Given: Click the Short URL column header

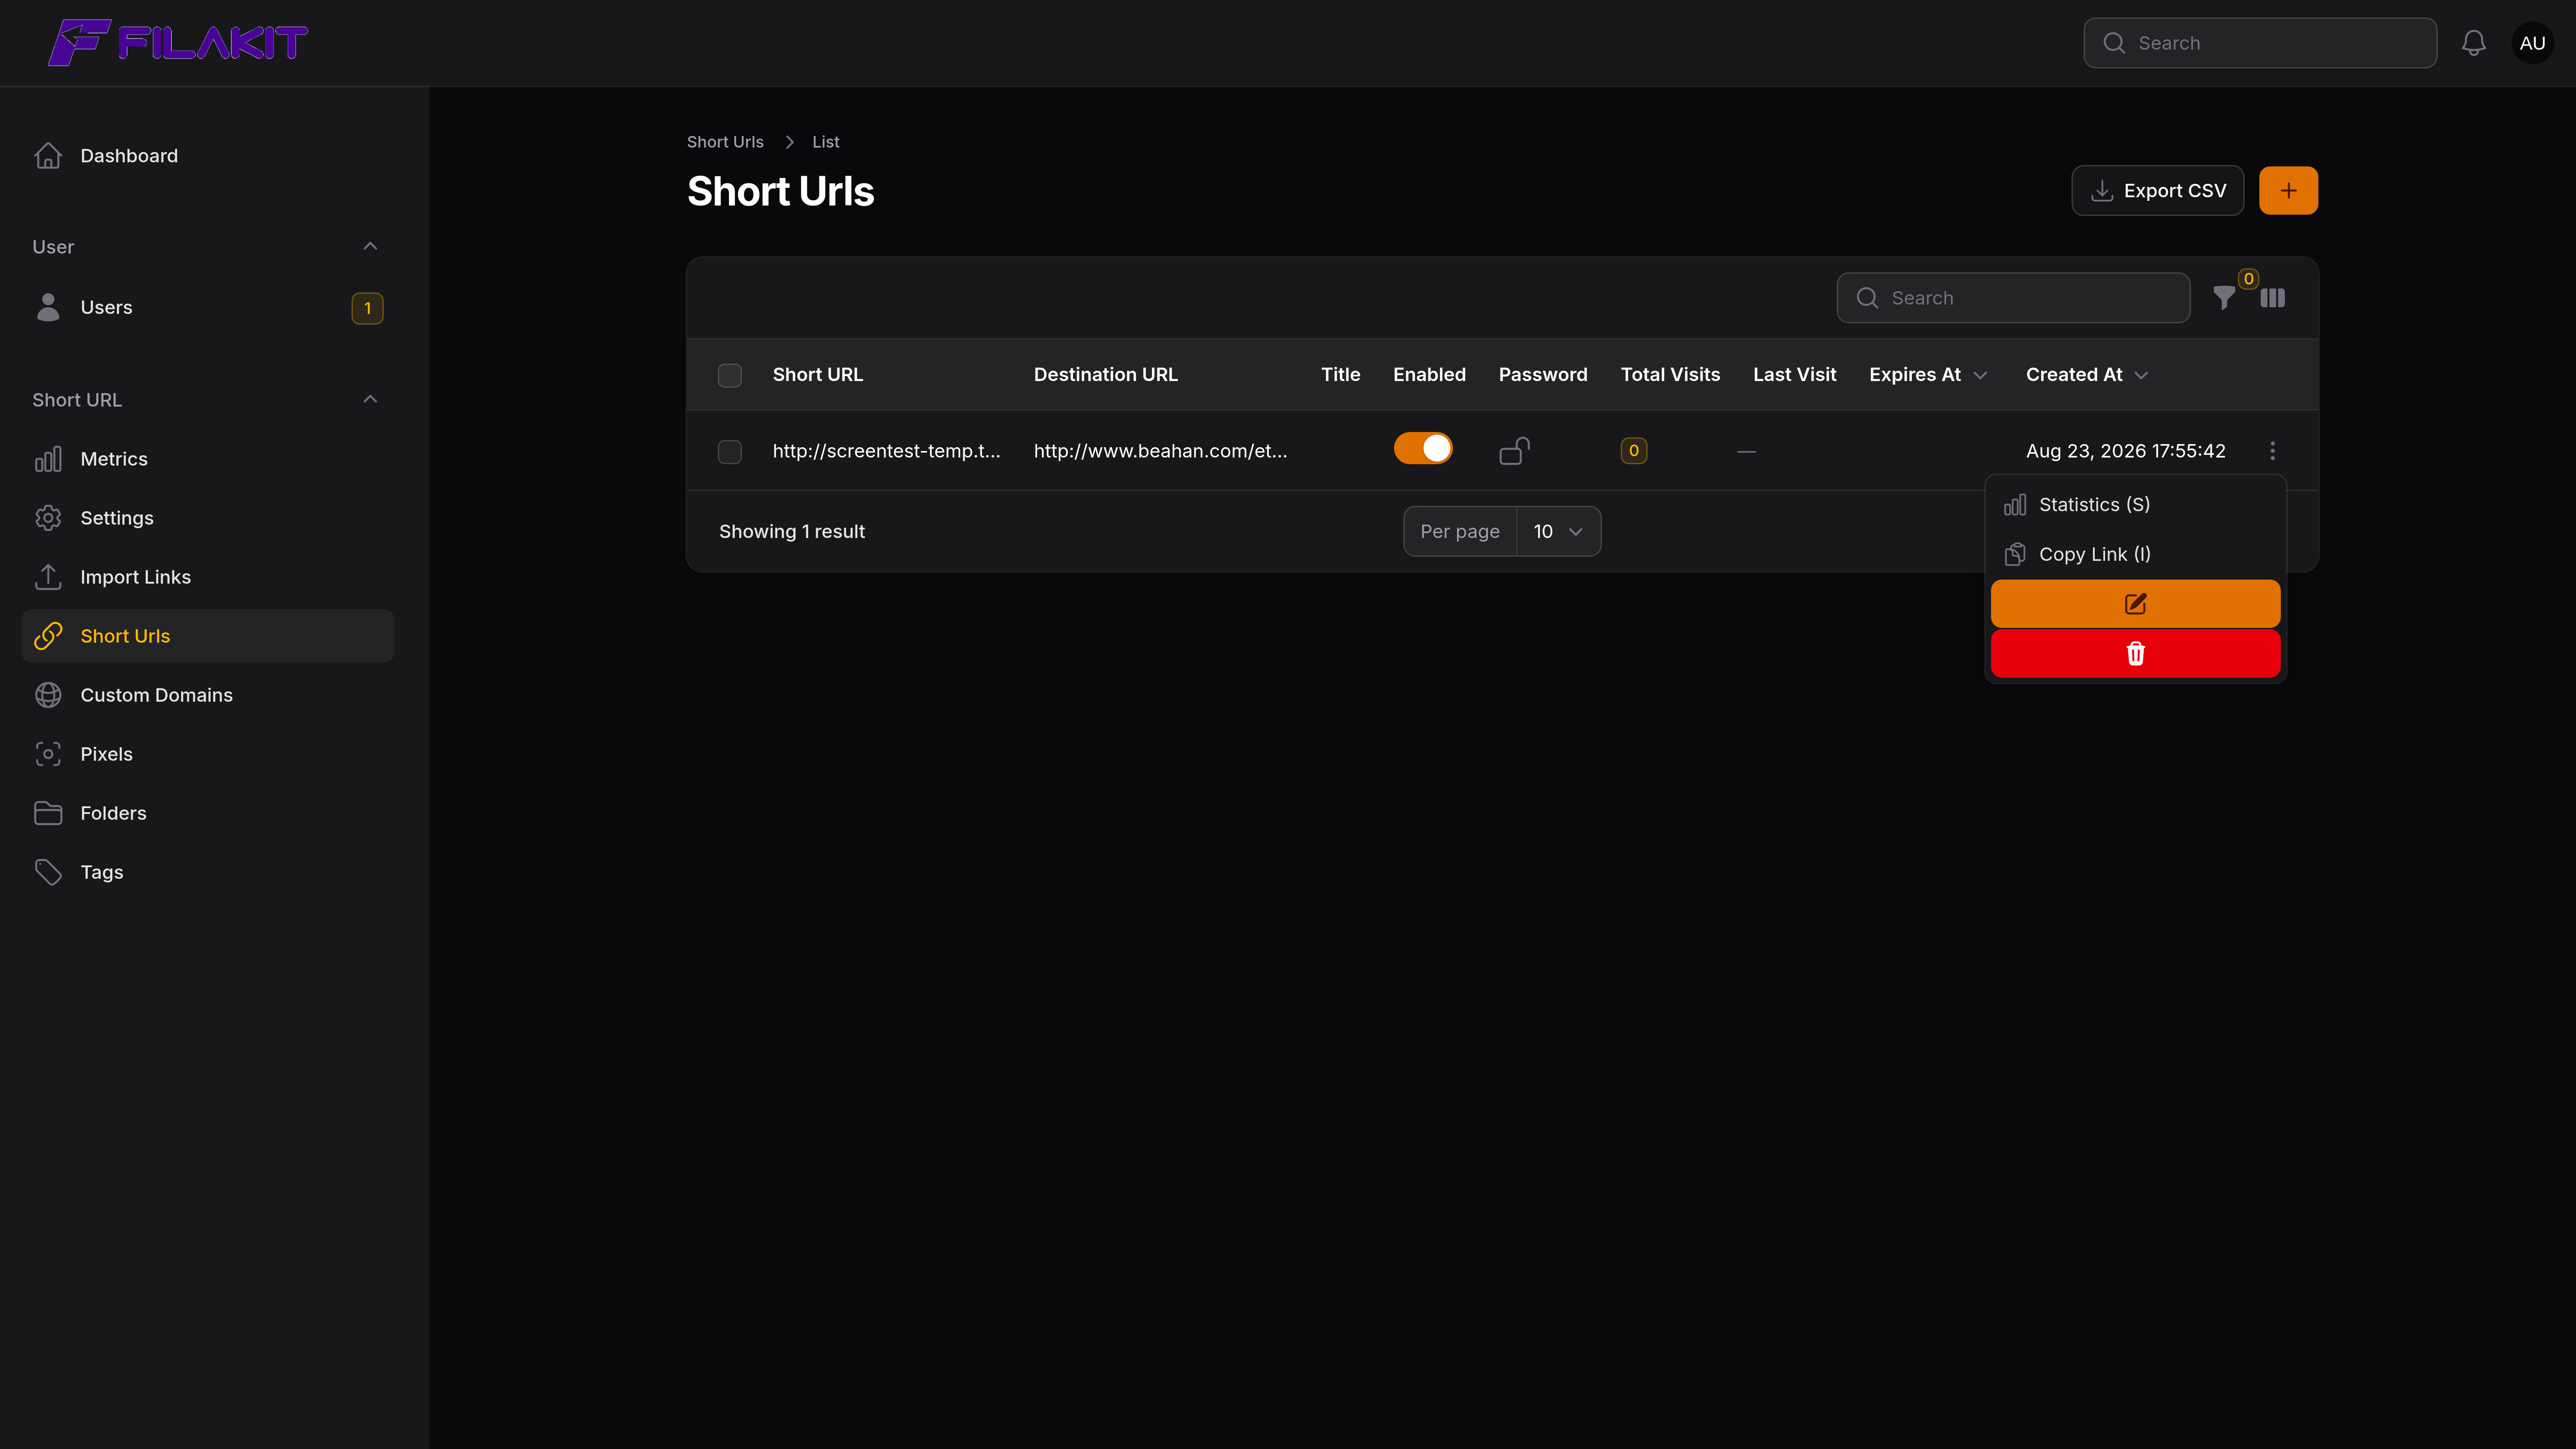Looking at the screenshot, I should click(x=818, y=375).
